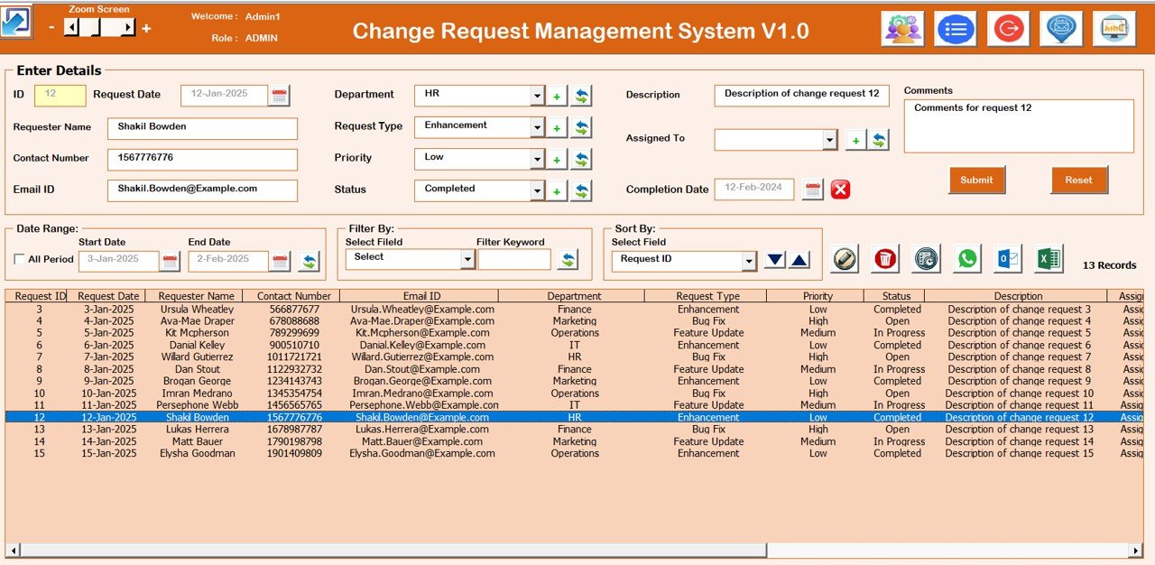The image size is (1155, 565).
Task: Select the row for Elysha Goodman
Action: (x=574, y=454)
